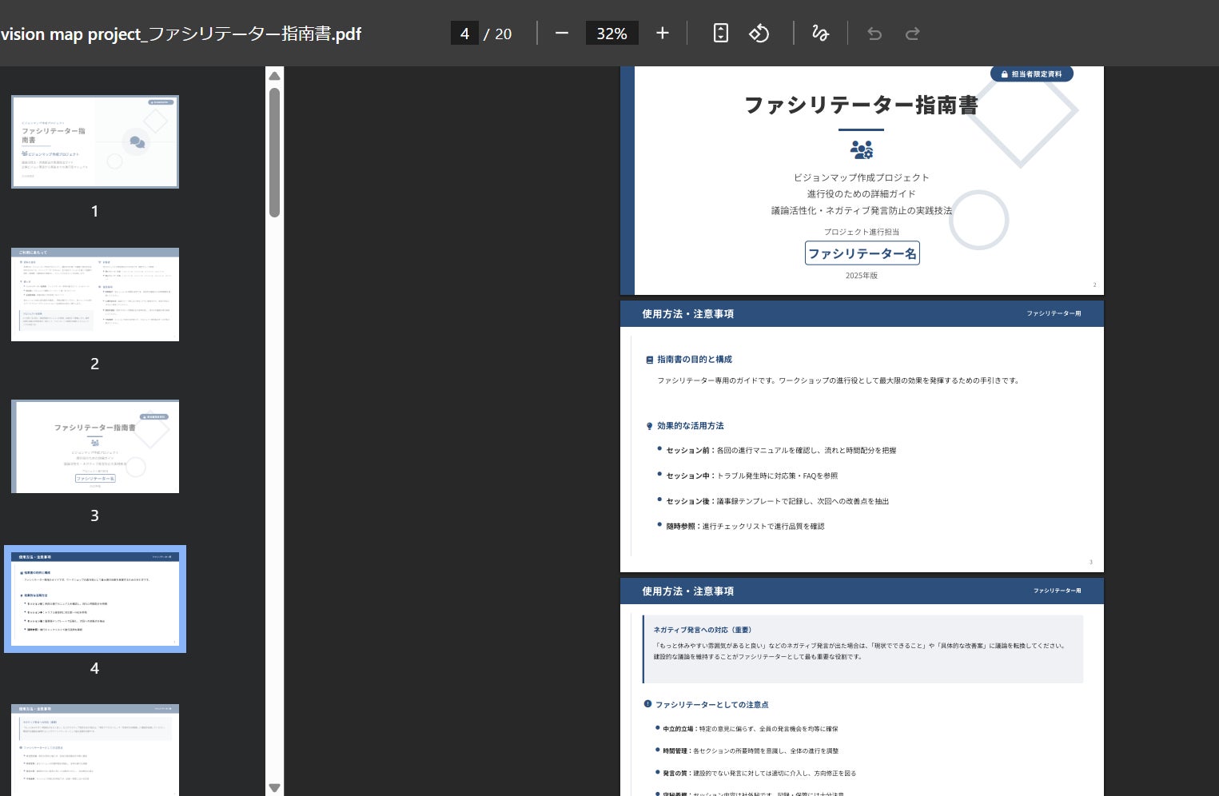Click the people group icon on cover page
The width and height of the screenshot is (1219, 796).
[861, 149]
